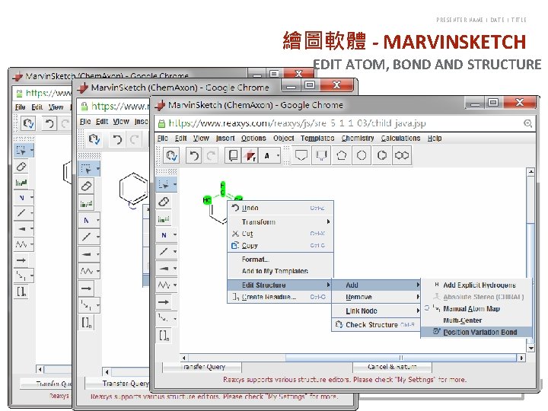Screen dimensions: 548x411
Task: Open Insert menu in front window
Action: tap(225, 139)
